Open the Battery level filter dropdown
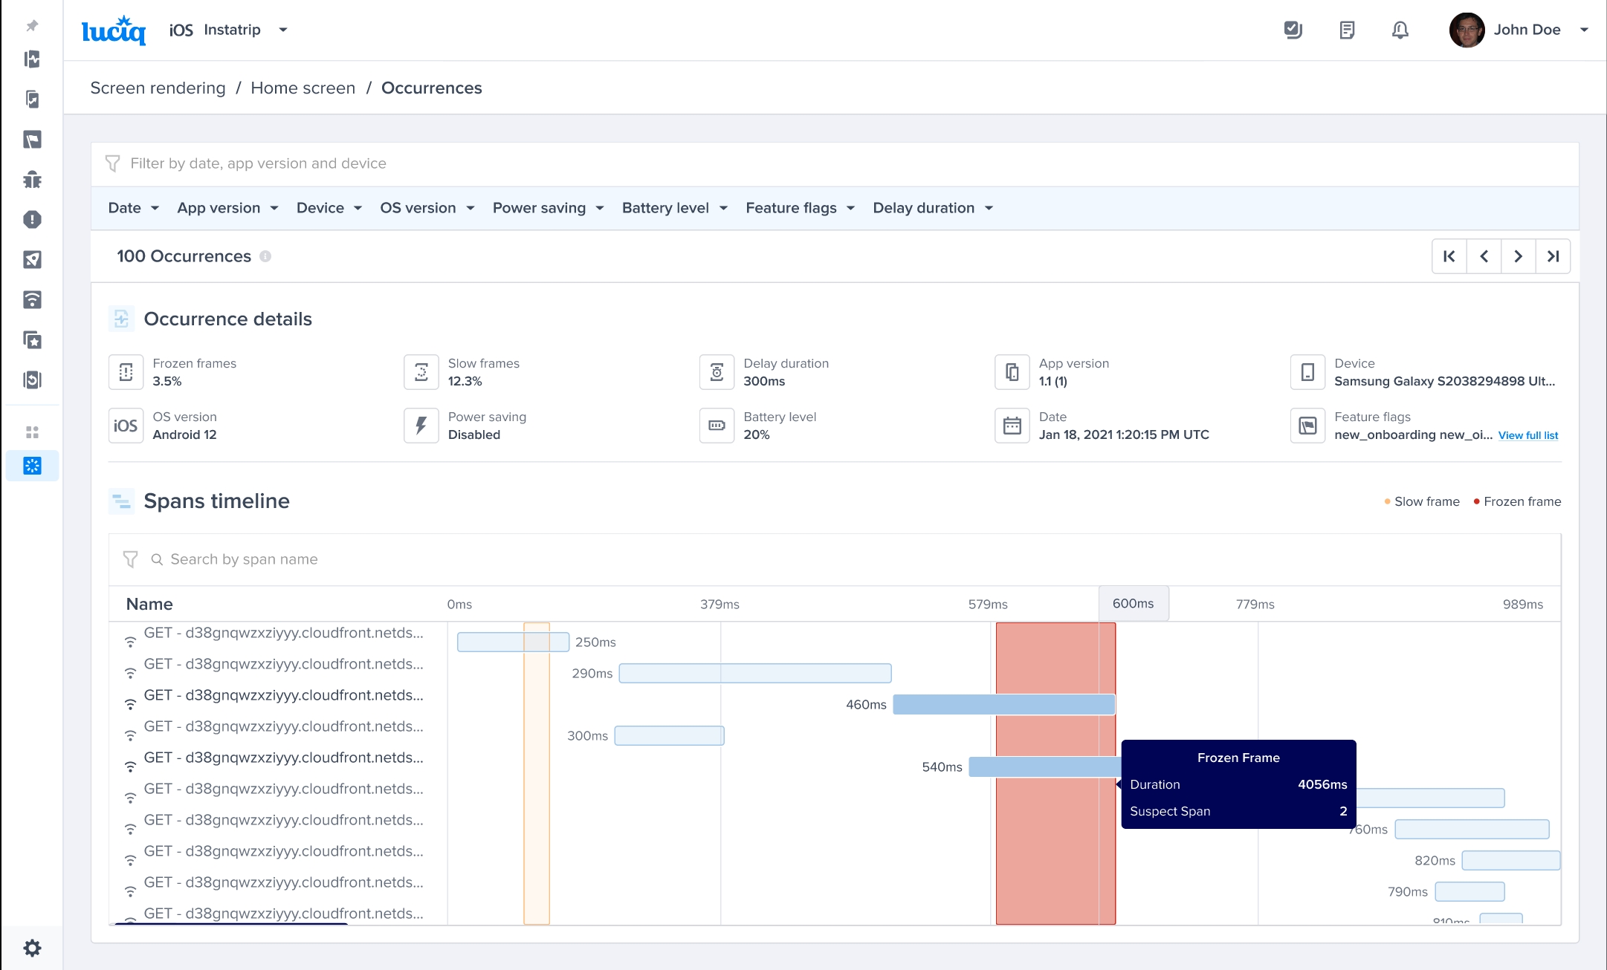Screen dimensions: 1607x970 tap(674, 208)
